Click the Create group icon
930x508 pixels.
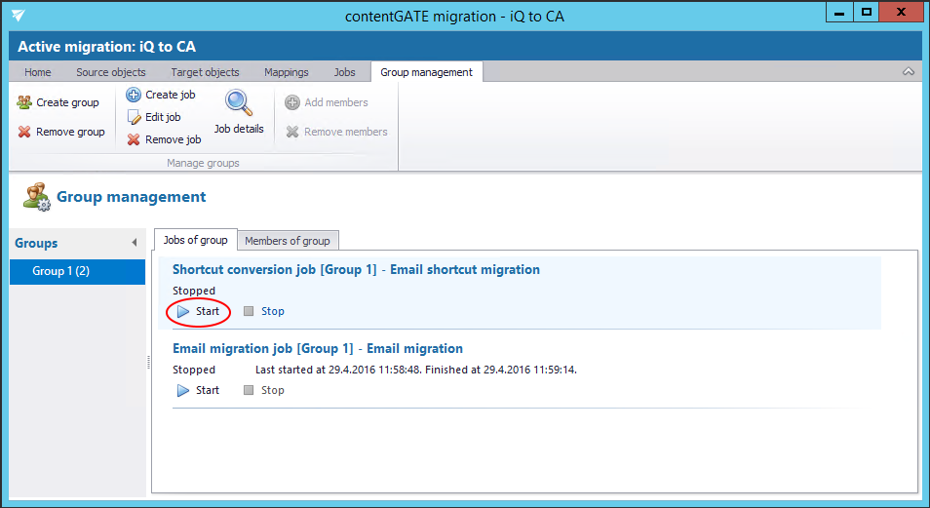pyautogui.click(x=24, y=102)
